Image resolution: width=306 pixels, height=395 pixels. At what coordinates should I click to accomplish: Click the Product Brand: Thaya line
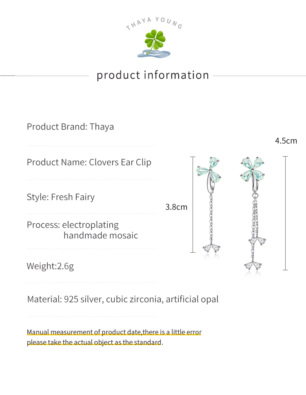(x=71, y=127)
